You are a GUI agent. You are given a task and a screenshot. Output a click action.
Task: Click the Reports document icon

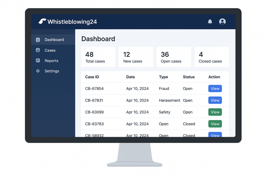tap(38, 61)
